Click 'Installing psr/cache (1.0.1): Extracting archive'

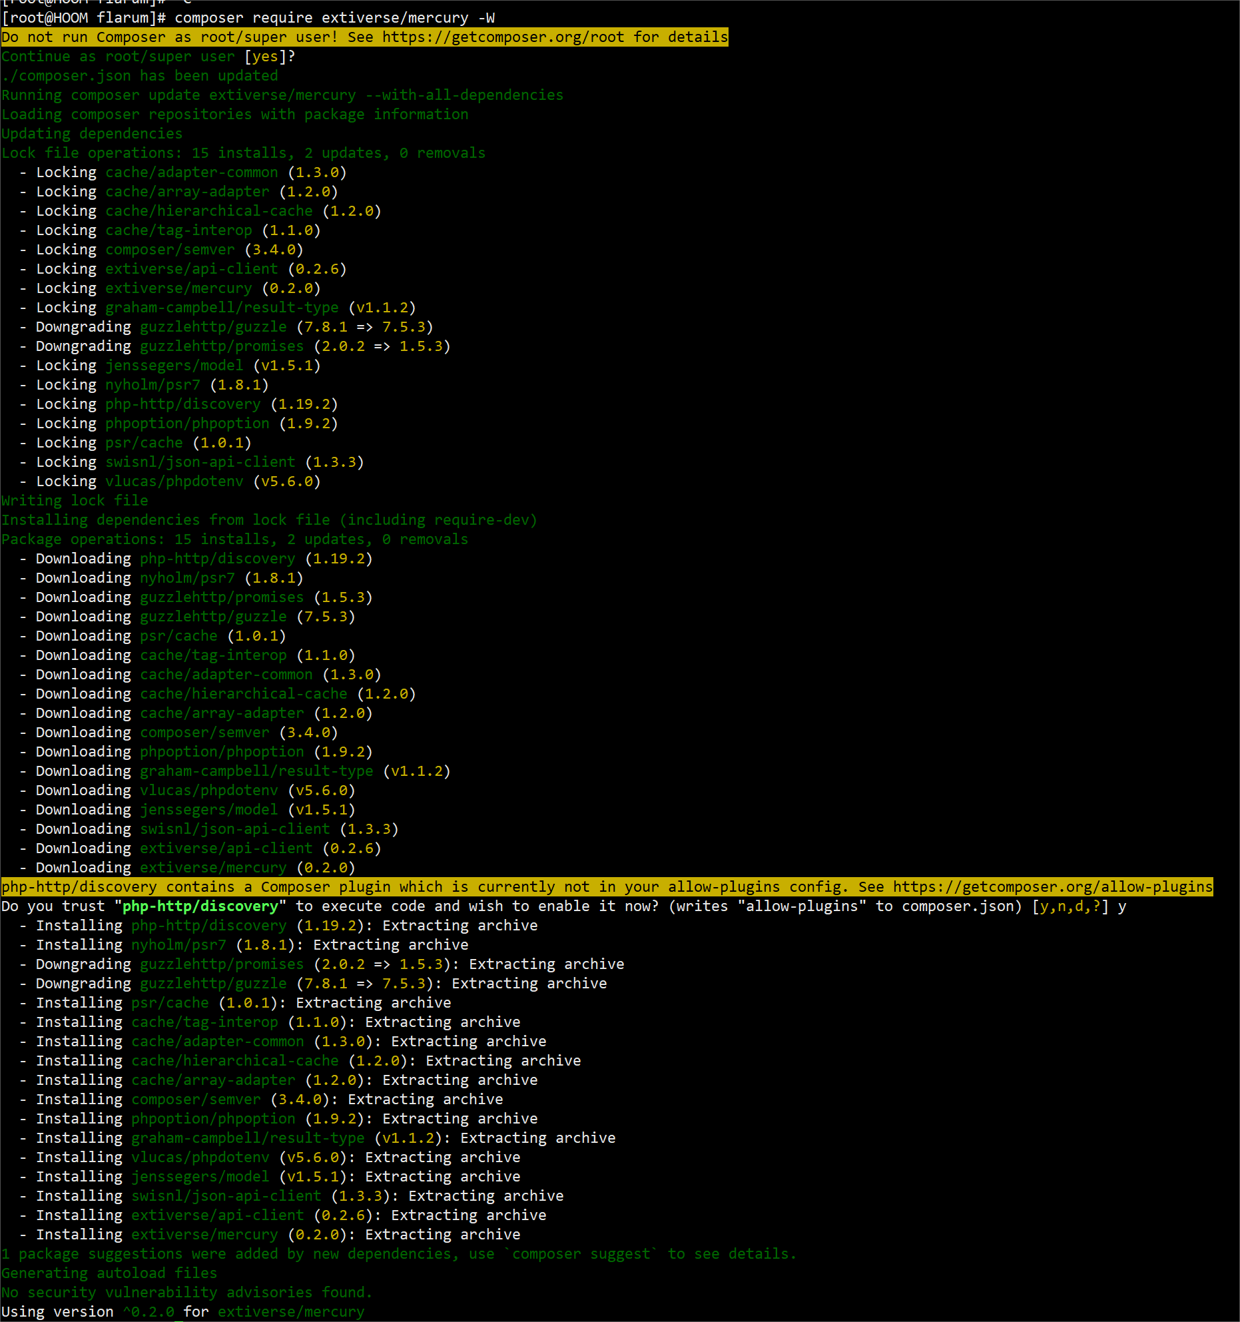tap(235, 1003)
